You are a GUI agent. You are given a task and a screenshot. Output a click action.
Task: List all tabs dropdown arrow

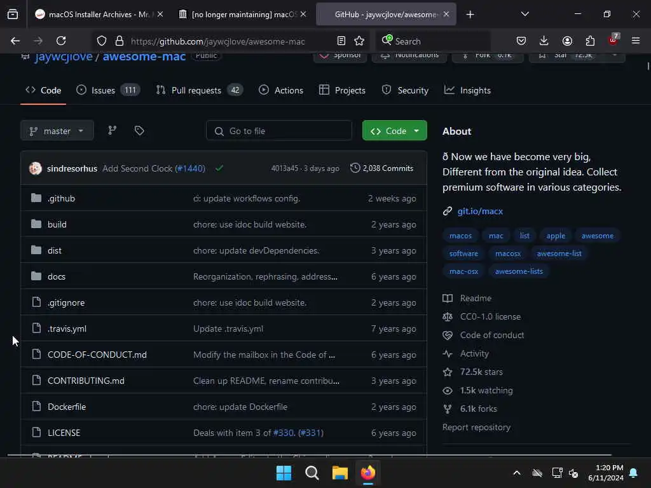pos(525,14)
